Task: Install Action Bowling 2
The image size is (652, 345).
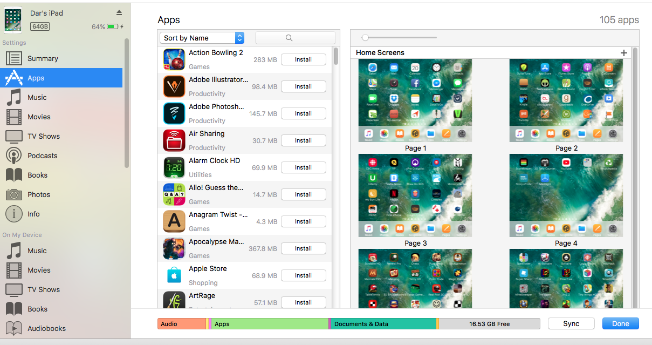Action: 304,59
